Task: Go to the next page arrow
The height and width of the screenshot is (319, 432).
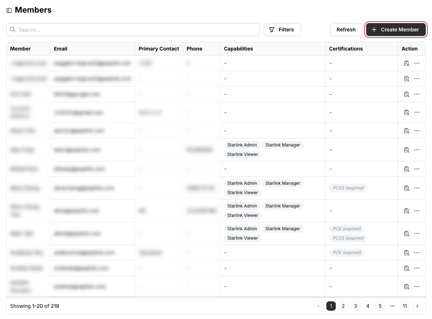Action: (417, 306)
